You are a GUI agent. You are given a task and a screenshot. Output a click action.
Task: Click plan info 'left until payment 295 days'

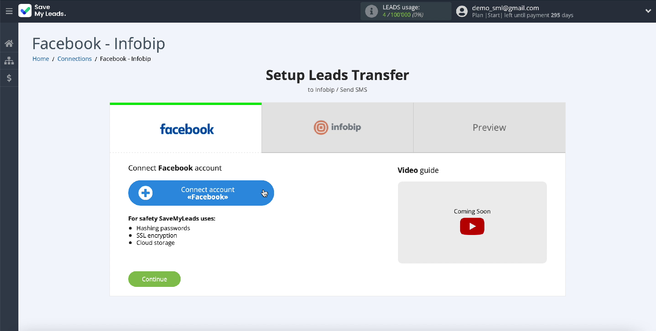point(539,15)
